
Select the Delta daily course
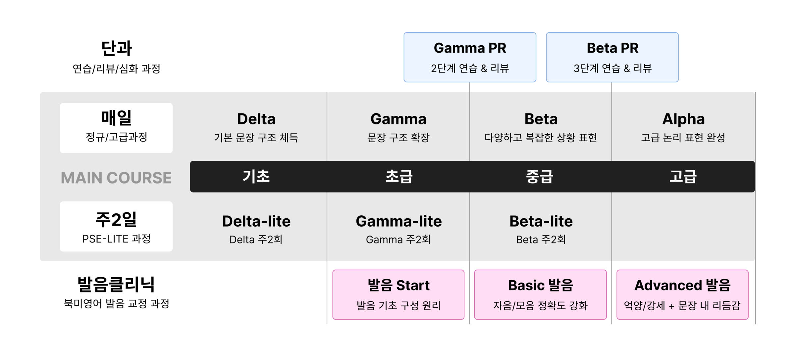(256, 127)
